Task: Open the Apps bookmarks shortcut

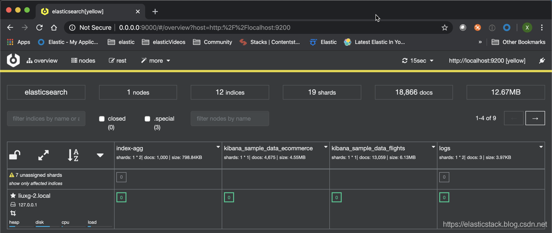Action: (18, 42)
